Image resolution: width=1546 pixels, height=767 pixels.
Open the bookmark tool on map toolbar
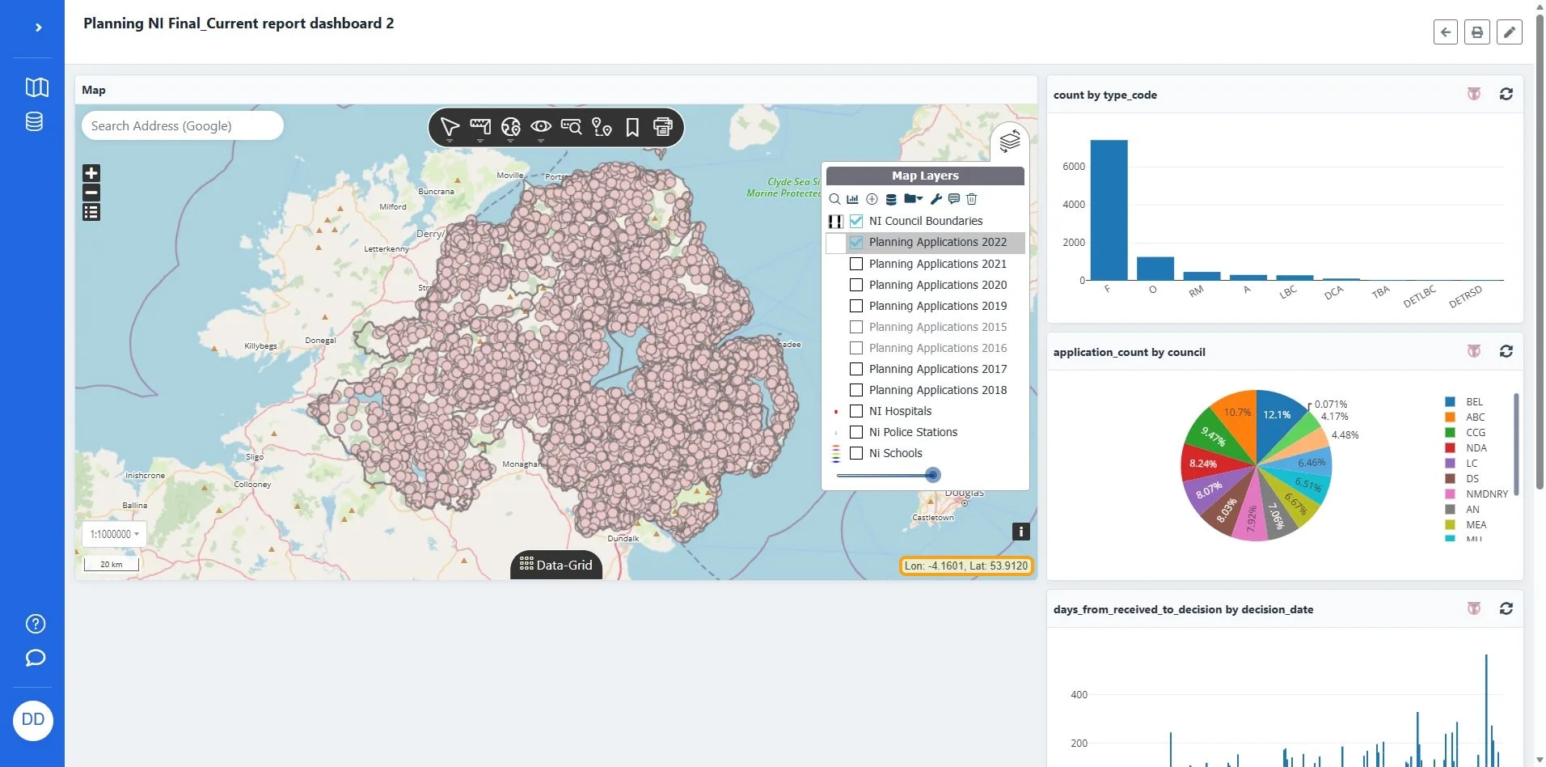click(632, 127)
